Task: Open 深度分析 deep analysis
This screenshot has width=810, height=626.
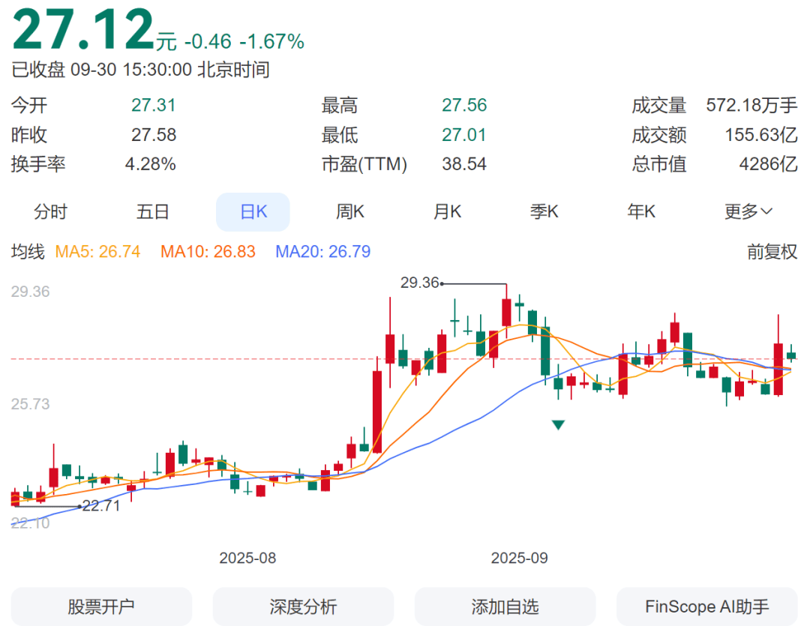Action: [x=303, y=607]
